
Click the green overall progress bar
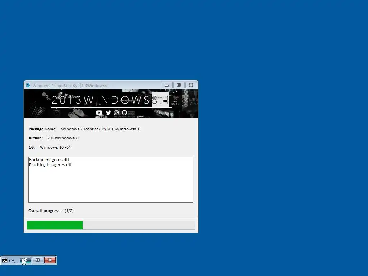pyautogui.click(x=111, y=225)
